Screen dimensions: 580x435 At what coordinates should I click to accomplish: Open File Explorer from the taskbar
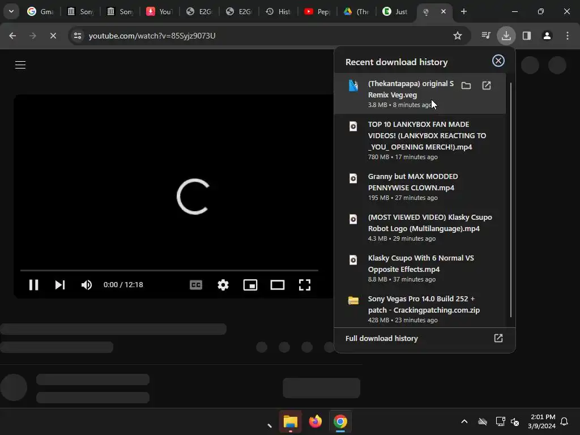point(291,421)
